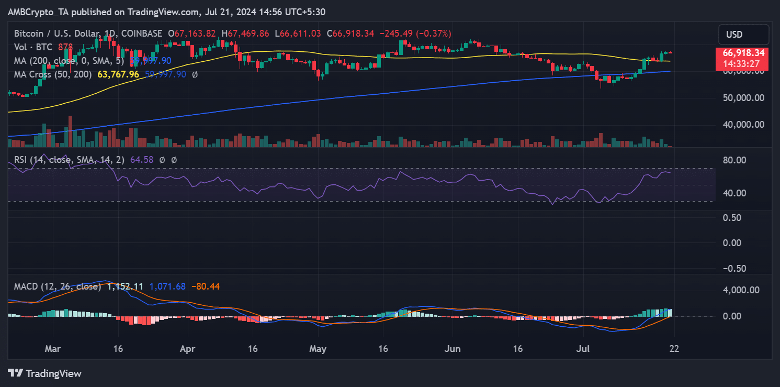The height and width of the screenshot is (387, 780).
Task: Click the open price O67,163.82
Action: [x=192, y=33]
